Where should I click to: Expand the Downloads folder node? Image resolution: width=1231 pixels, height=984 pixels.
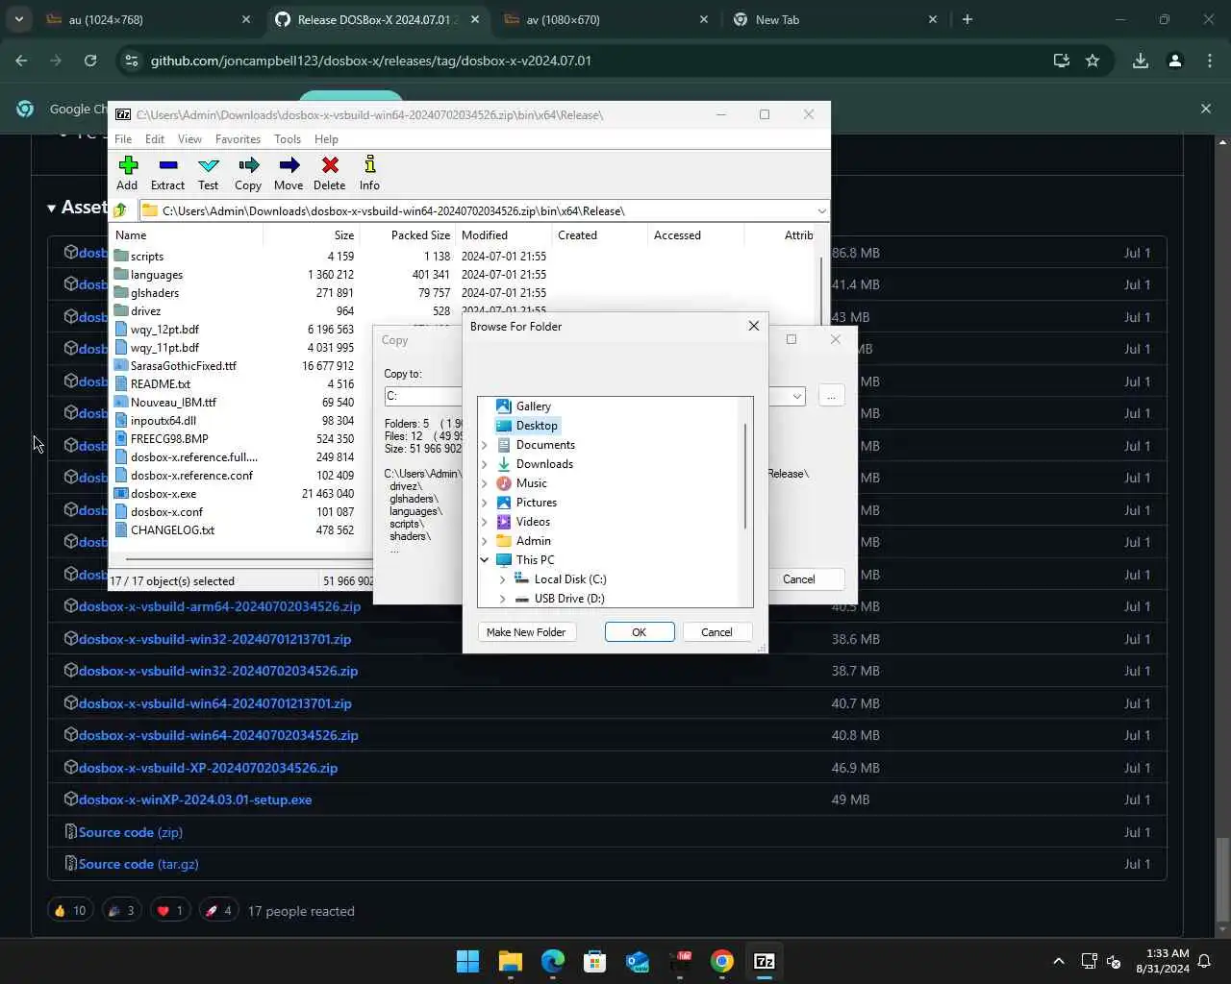point(485,464)
